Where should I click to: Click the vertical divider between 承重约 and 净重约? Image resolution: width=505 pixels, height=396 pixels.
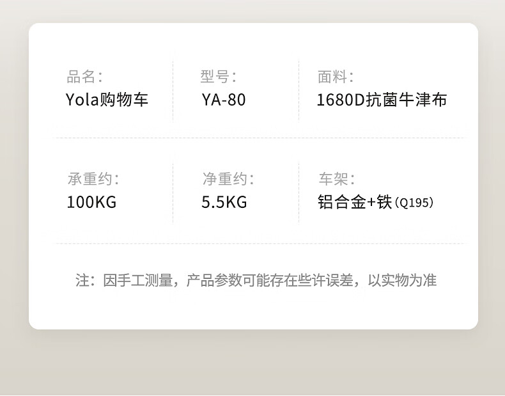point(173,193)
